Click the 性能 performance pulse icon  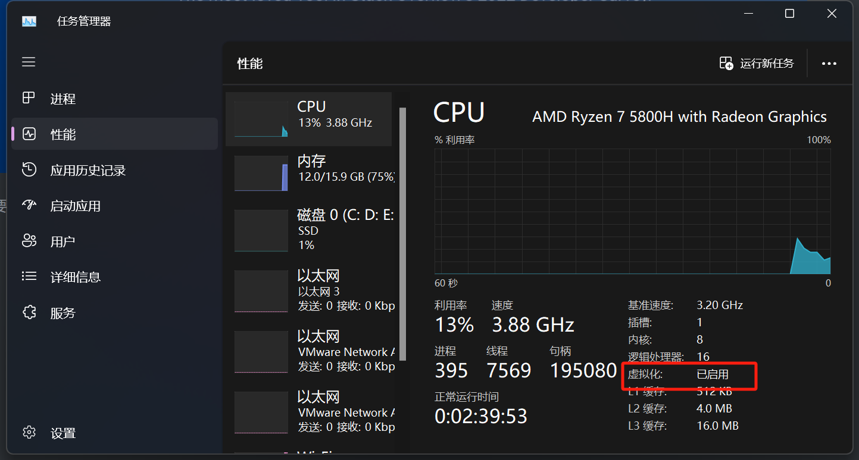pyautogui.click(x=29, y=134)
